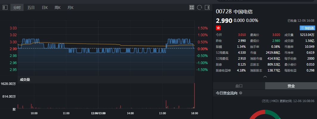Select the 日K daily candlestick view
The image size is (317, 119).
pyautogui.click(x=45, y=7)
